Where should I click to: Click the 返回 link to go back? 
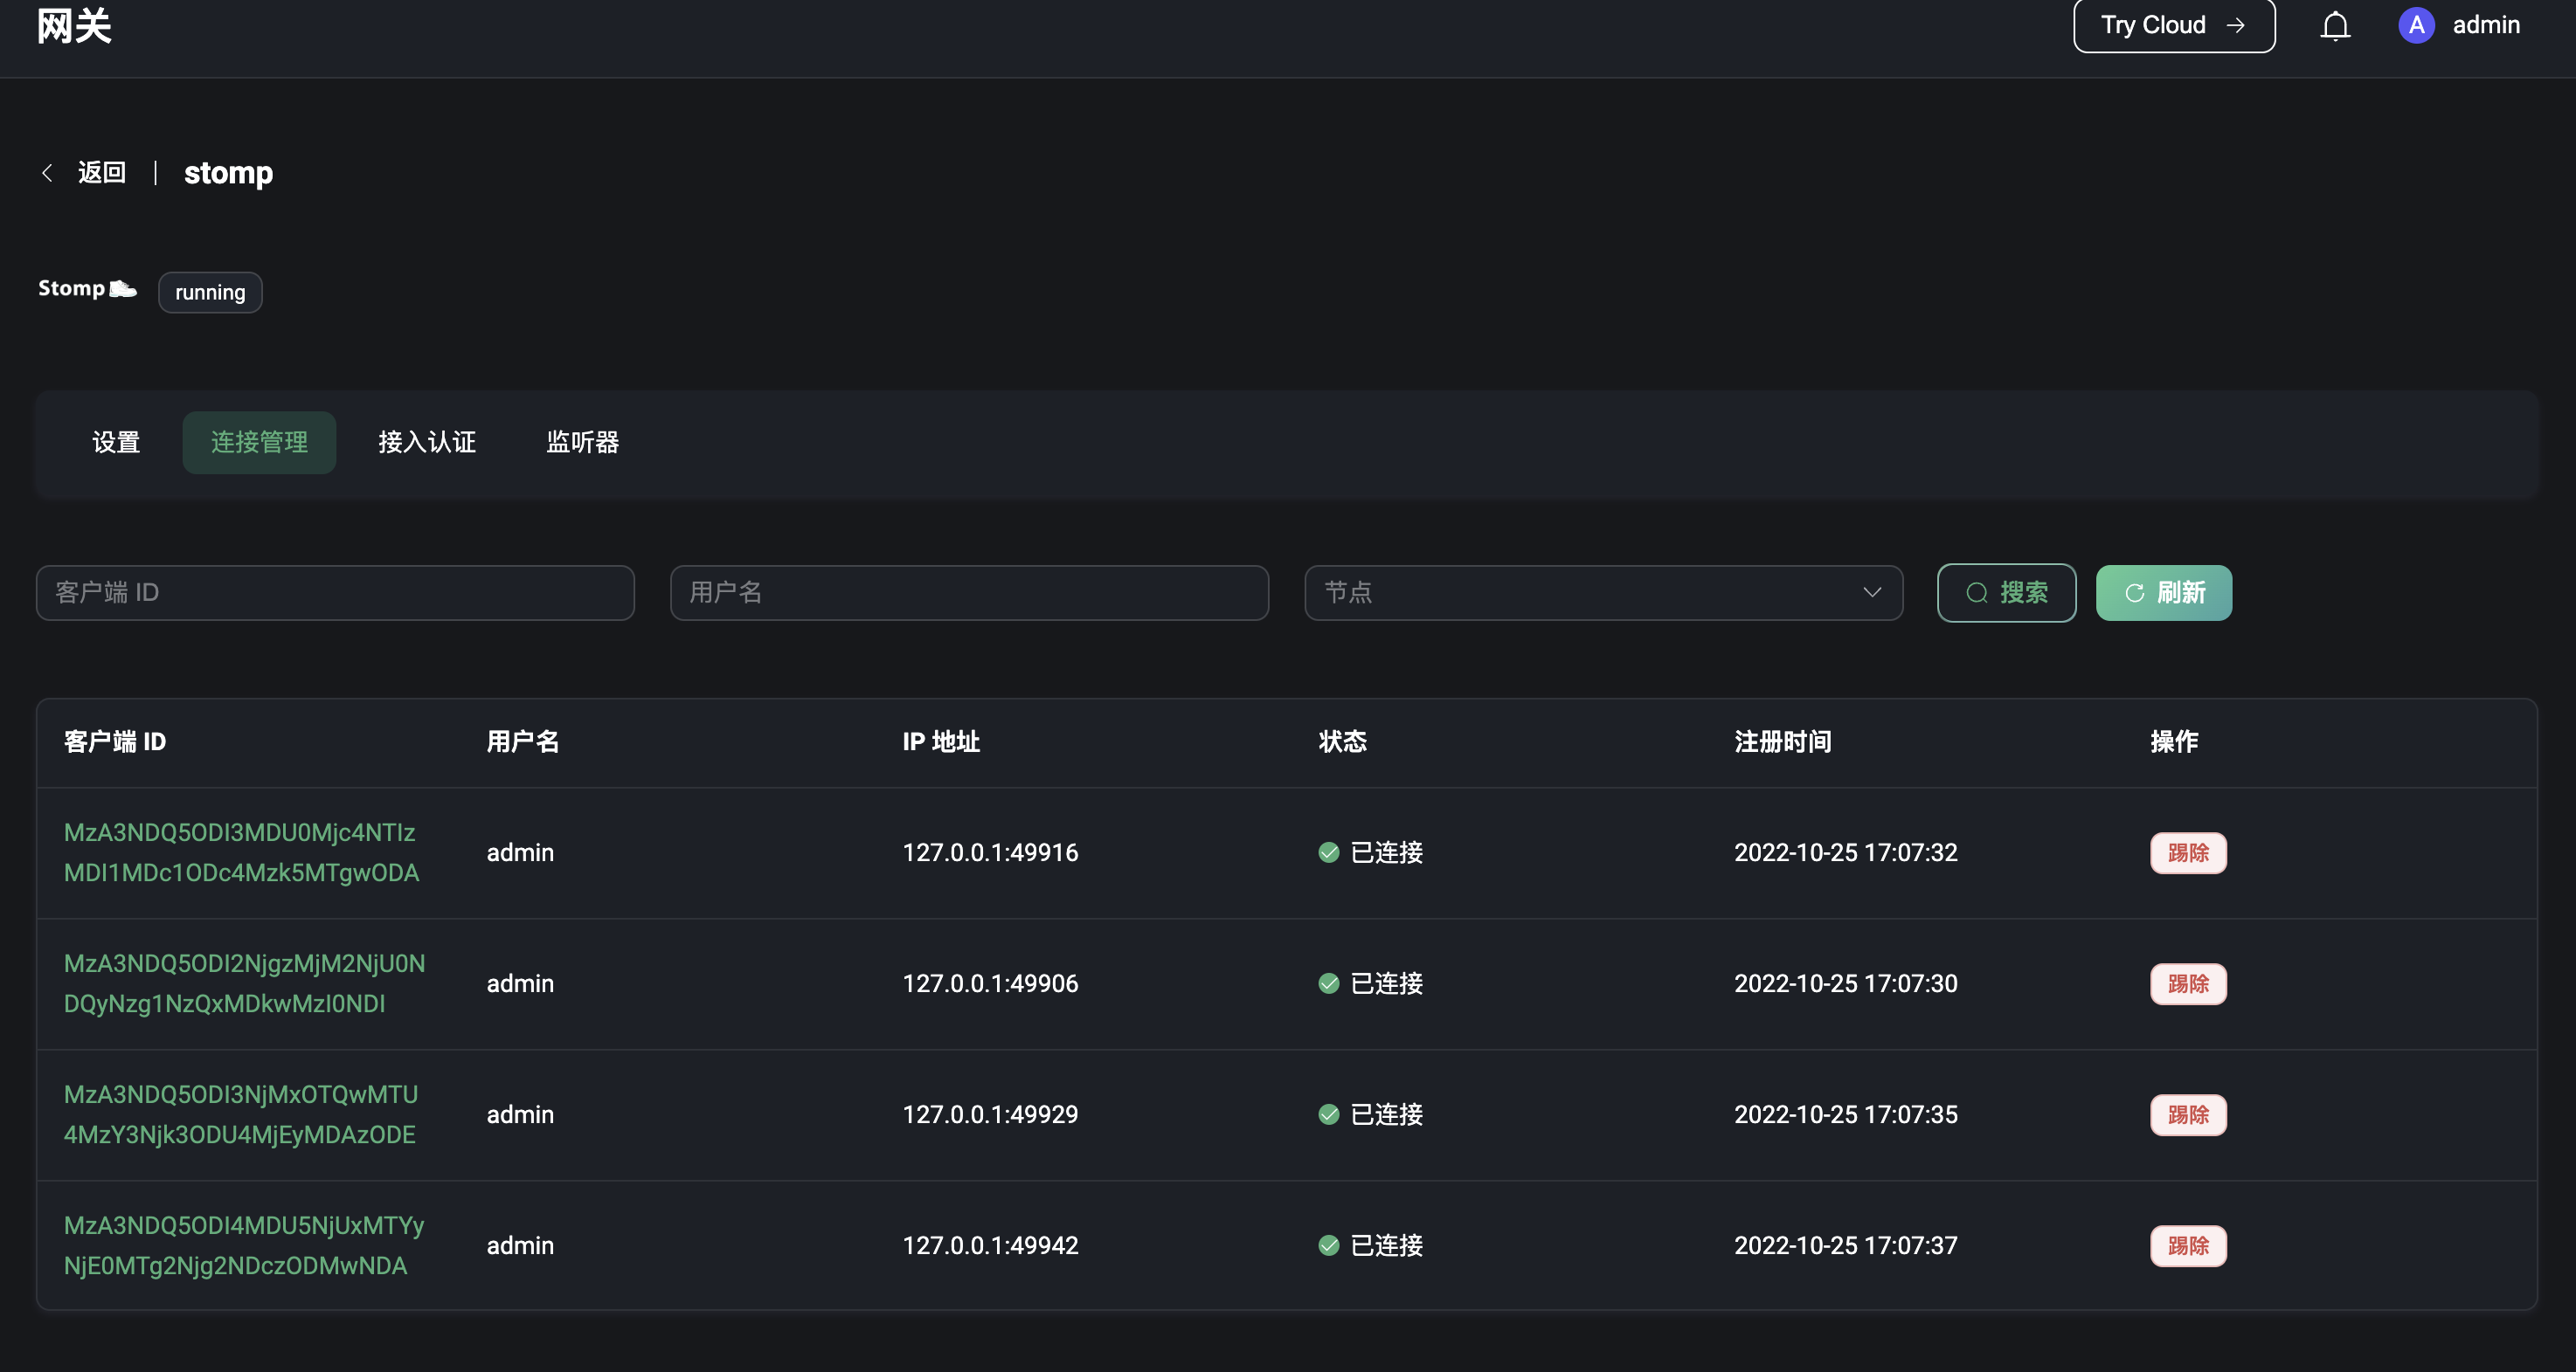101,172
